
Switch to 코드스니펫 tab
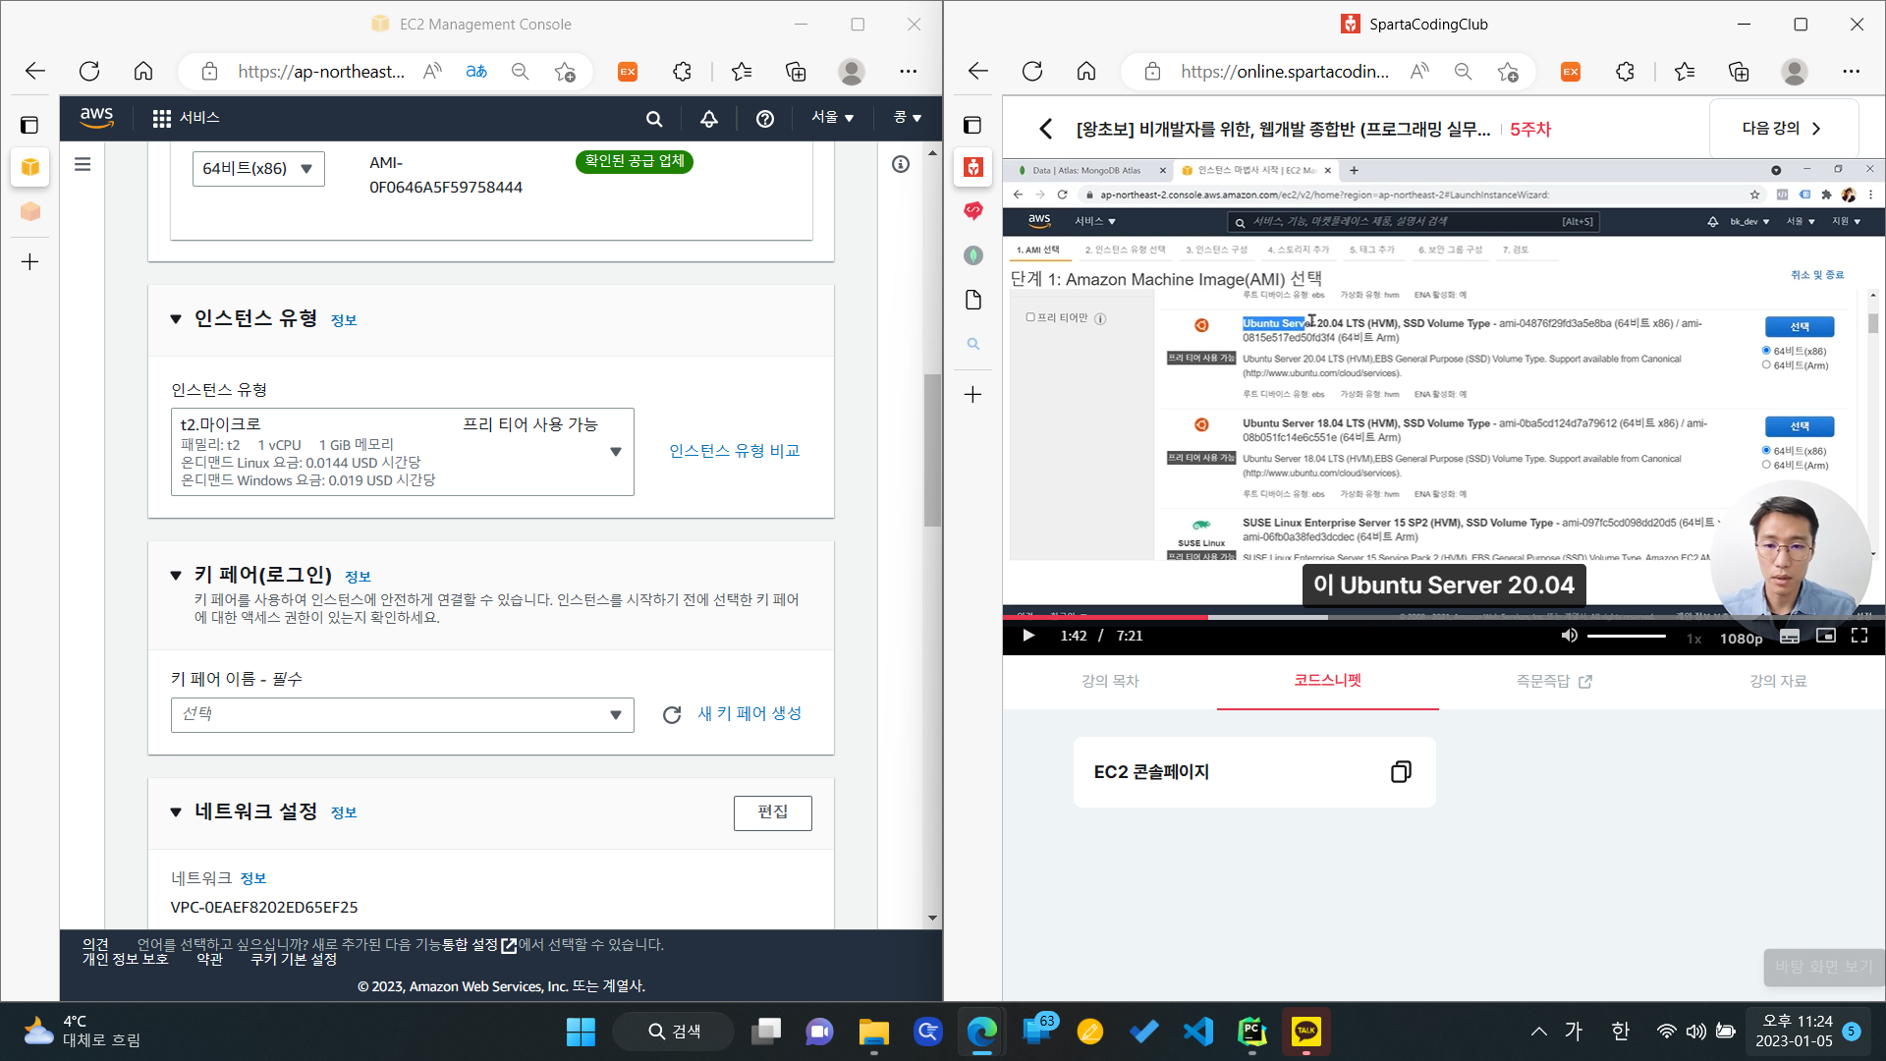[1327, 681]
